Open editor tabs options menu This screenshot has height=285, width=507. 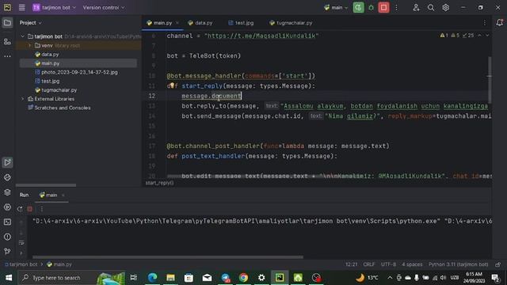coord(484,23)
